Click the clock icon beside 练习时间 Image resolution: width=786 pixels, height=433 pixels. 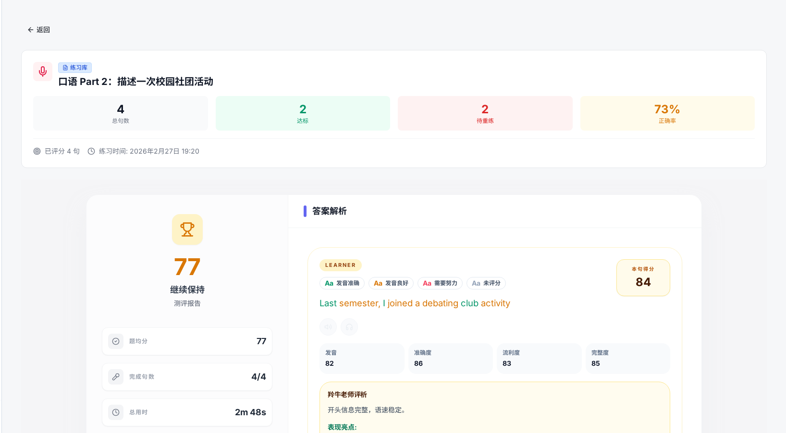[x=91, y=151]
